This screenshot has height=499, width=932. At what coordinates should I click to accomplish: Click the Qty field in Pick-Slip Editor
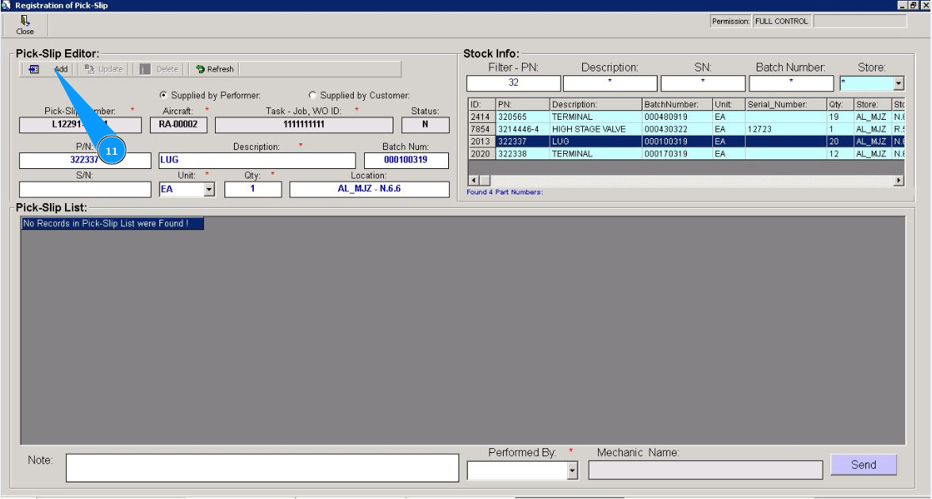click(x=252, y=190)
